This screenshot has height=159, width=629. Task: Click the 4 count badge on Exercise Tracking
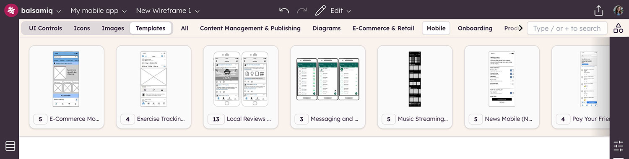point(127,119)
